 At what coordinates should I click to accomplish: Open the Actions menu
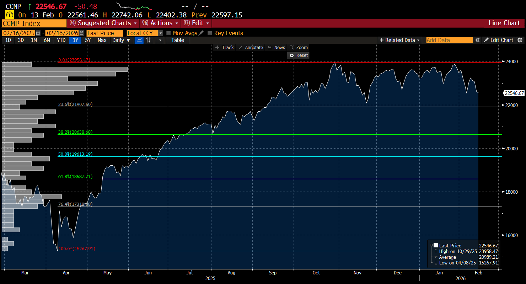[160, 23]
